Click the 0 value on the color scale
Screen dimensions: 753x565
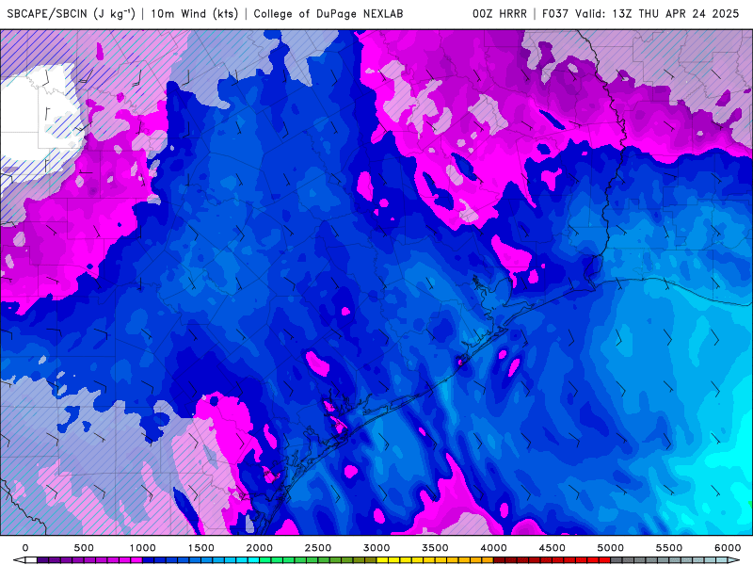point(25,548)
